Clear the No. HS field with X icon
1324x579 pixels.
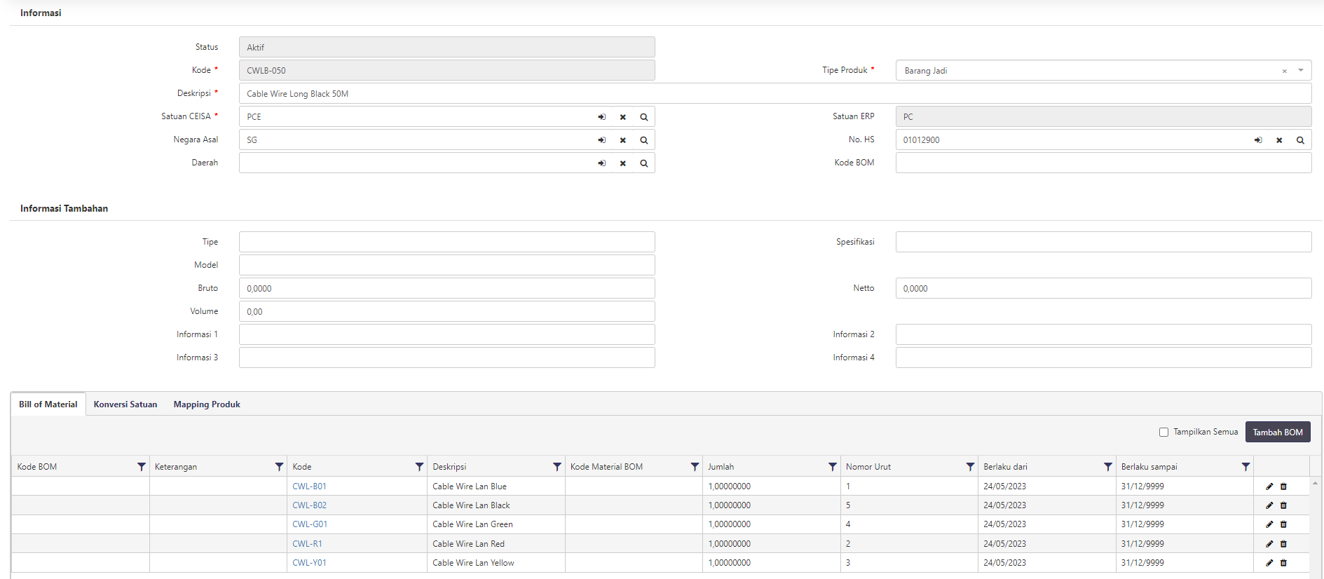1279,140
